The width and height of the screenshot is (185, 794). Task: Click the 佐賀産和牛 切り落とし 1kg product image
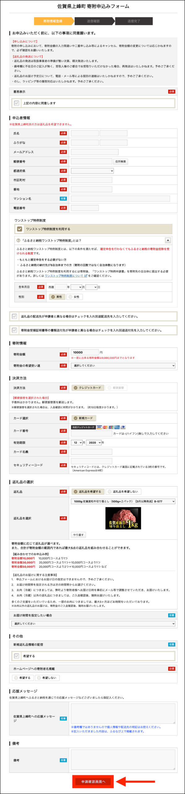[123, 518]
